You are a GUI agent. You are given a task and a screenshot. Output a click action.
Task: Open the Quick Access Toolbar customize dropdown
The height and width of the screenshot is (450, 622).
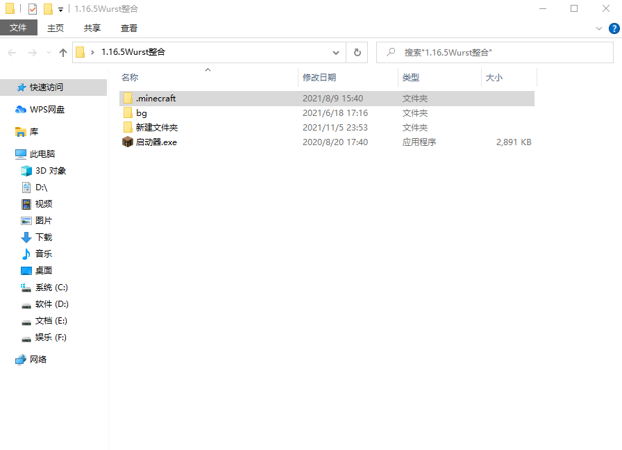point(60,9)
